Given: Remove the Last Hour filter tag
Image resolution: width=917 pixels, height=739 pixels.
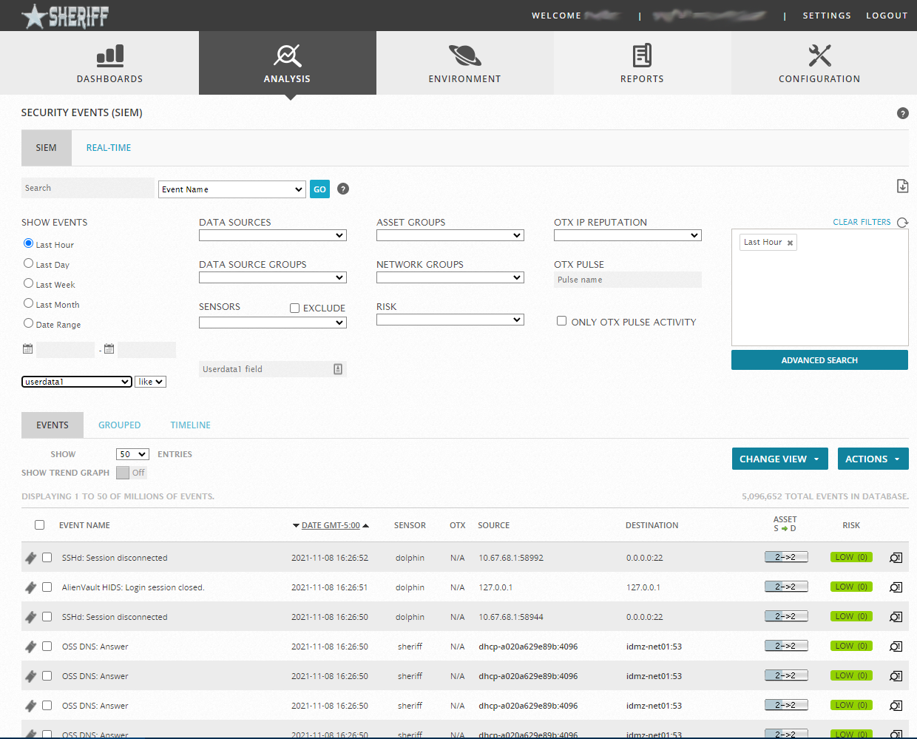Looking at the screenshot, I should [x=790, y=243].
